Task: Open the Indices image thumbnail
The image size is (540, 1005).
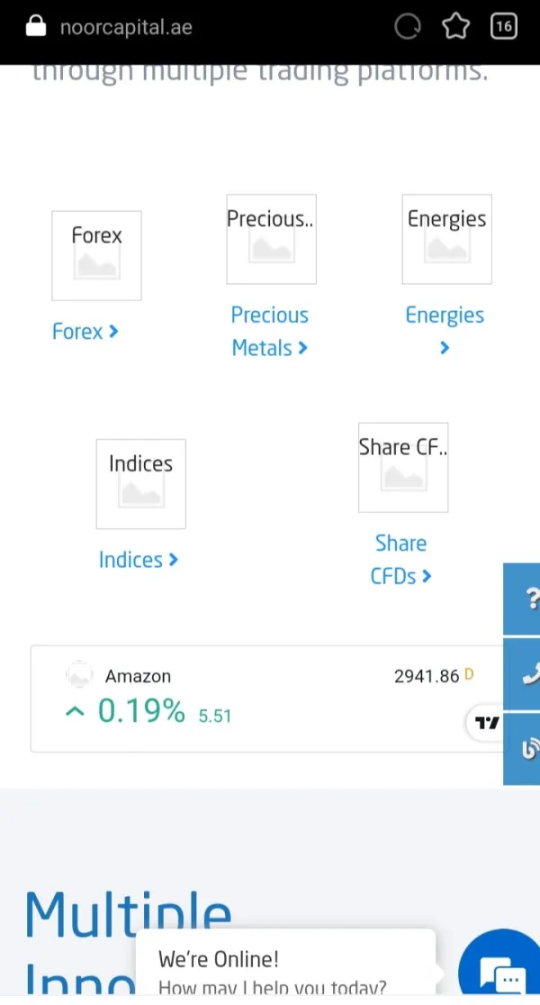Action: coord(140,484)
